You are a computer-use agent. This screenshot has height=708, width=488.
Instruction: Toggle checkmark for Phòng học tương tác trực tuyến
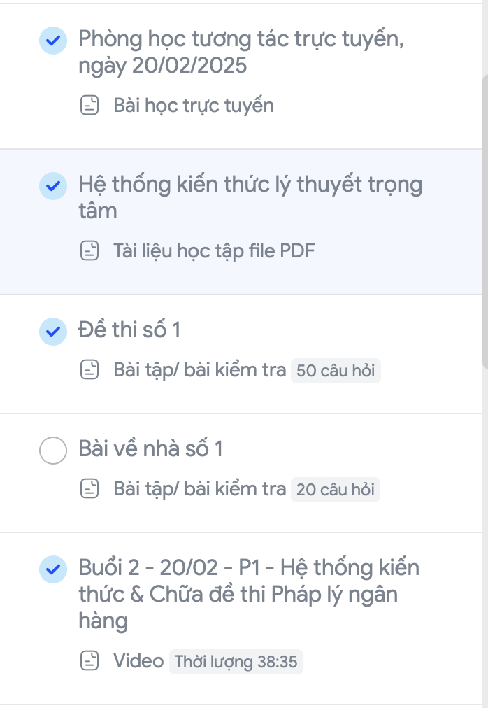click(53, 41)
